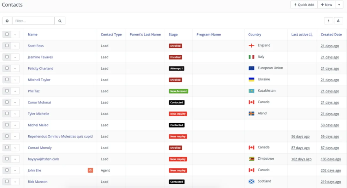Toggle the select-all checkbox in the table header
This screenshot has width=347, height=188.
pos(7,34)
